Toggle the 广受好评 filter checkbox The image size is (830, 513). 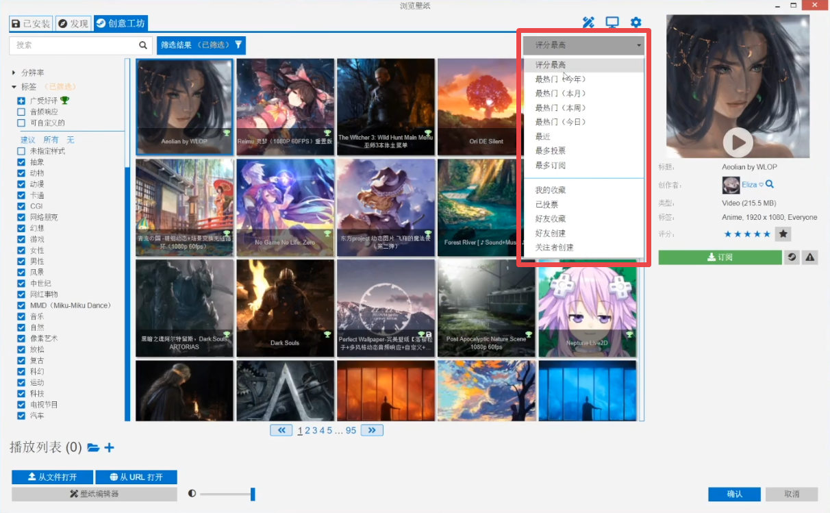tap(21, 101)
